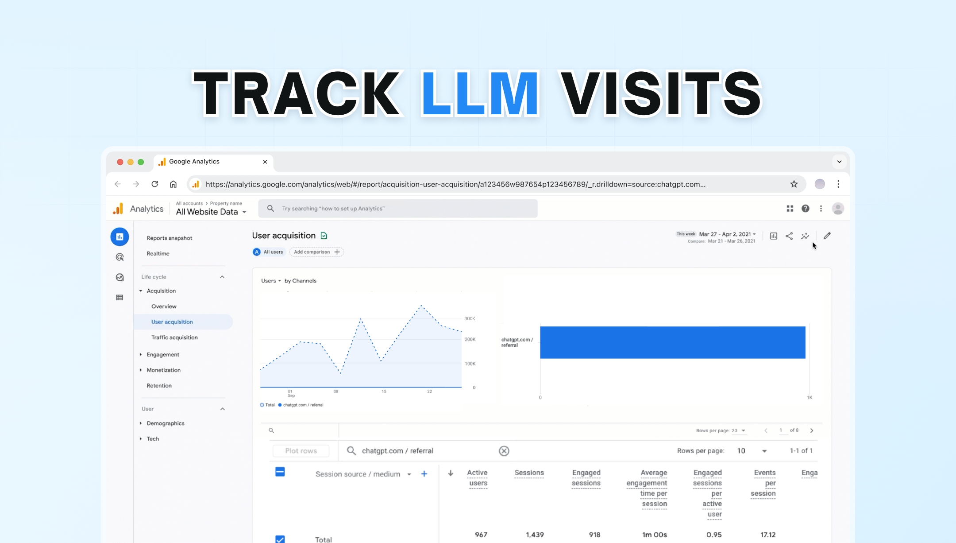
Task: Open the Rows per page 10 dropdown
Action: (x=752, y=451)
